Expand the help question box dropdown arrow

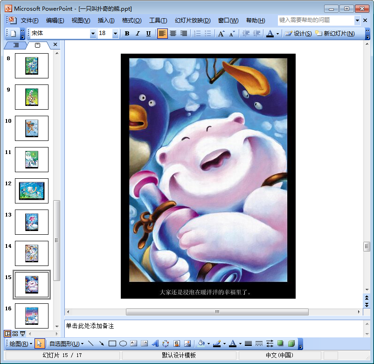tap(357, 20)
